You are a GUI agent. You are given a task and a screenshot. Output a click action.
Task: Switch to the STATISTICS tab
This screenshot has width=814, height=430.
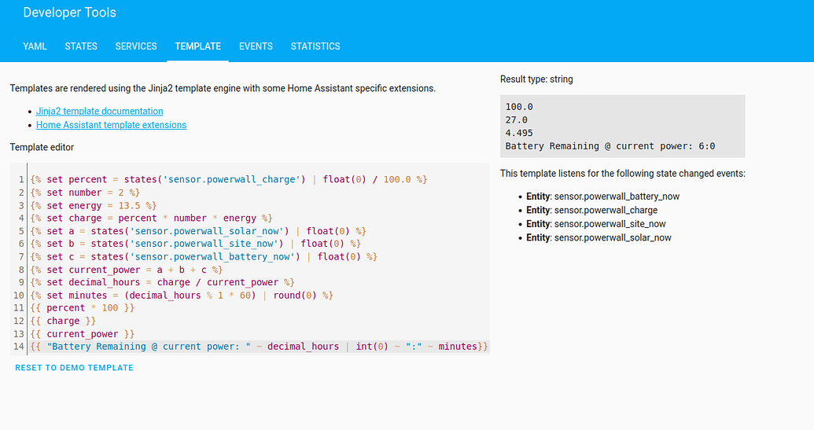[315, 46]
